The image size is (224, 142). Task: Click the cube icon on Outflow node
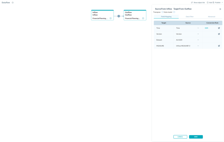(x=143, y=18)
